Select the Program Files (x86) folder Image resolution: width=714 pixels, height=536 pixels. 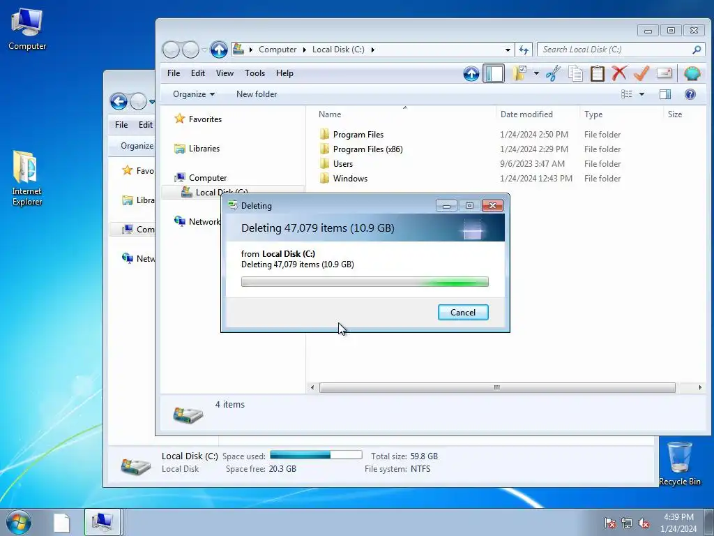click(x=360, y=149)
